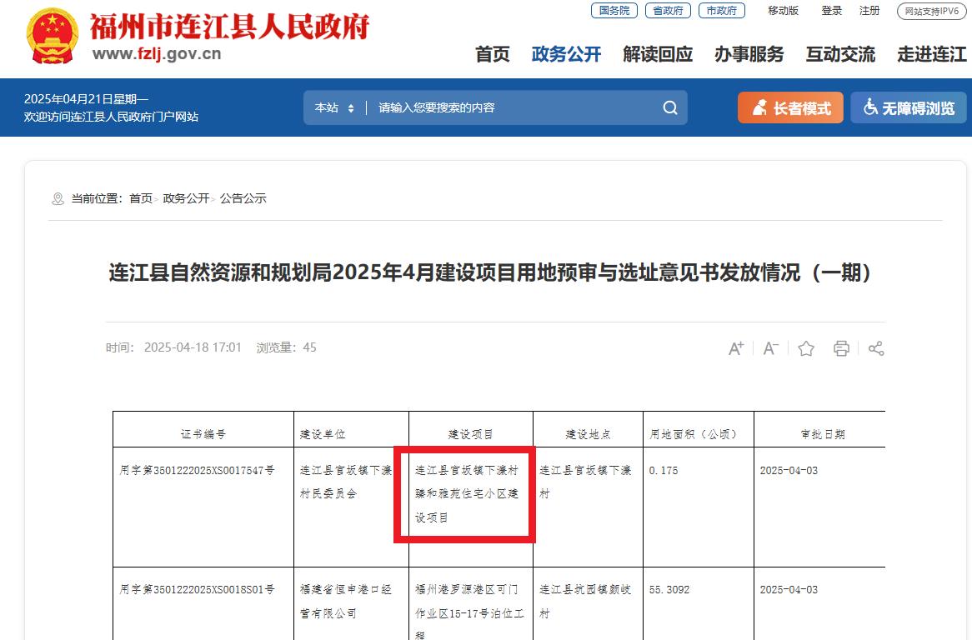Open the 走进连江 navigation menu
This screenshot has width=972, height=640.
click(x=932, y=54)
